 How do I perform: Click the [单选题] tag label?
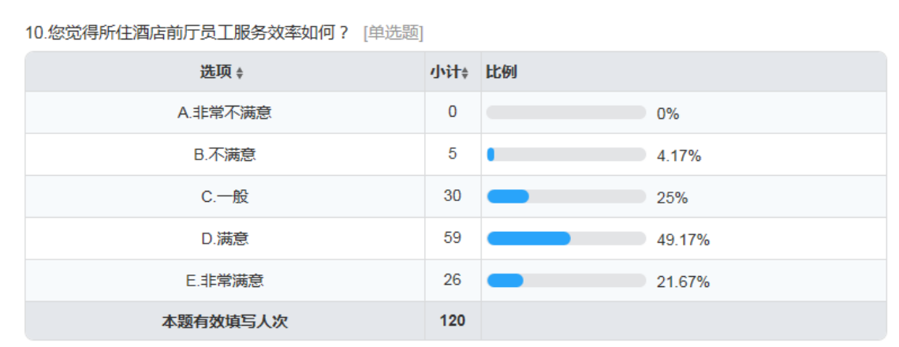tap(394, 33)
